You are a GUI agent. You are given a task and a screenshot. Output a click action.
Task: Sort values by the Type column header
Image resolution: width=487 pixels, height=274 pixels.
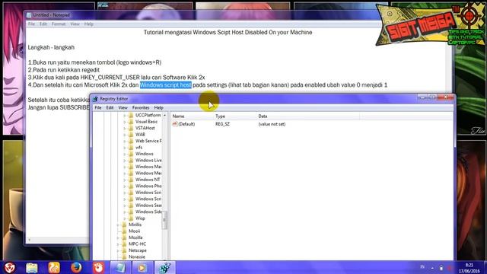click(x=235, y=116)
